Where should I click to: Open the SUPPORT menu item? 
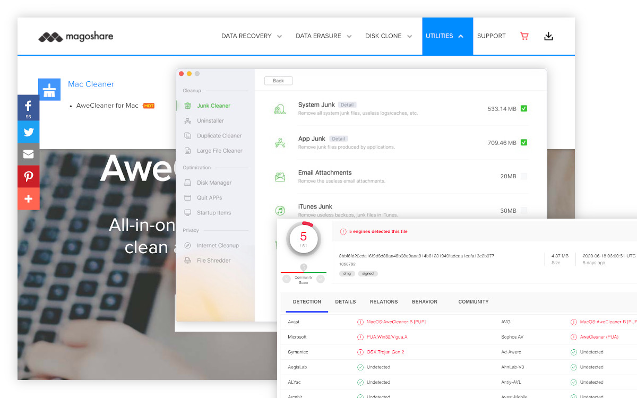tap(492, 36)
